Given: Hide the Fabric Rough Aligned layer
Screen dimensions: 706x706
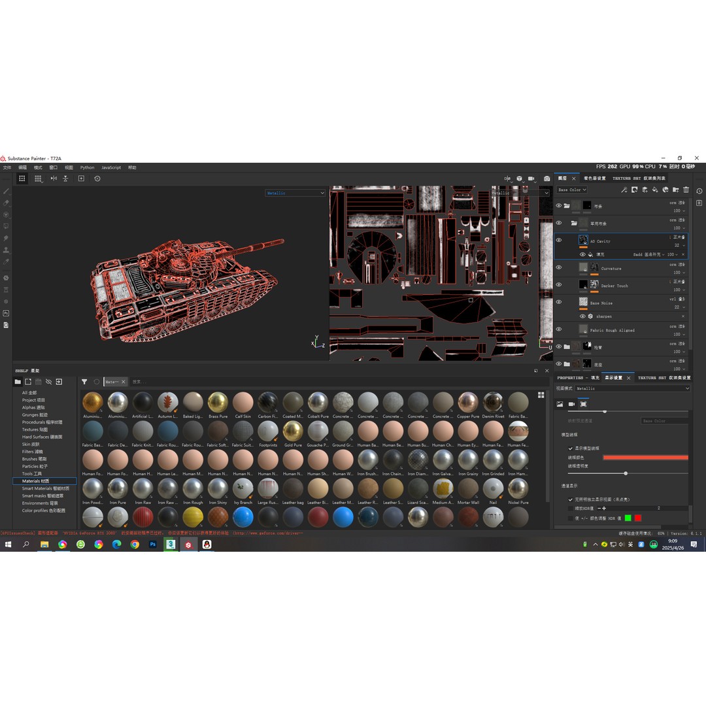Looking at the screenshot, I should point(559,329).
